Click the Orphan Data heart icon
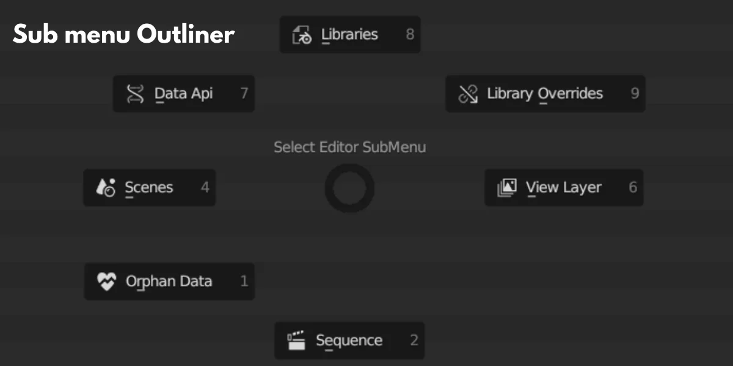Image resolution: width=733 pixels, height=366 pixels. (105, 282)
